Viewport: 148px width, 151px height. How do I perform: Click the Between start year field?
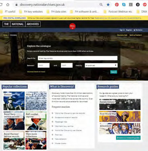click(44, 66)
